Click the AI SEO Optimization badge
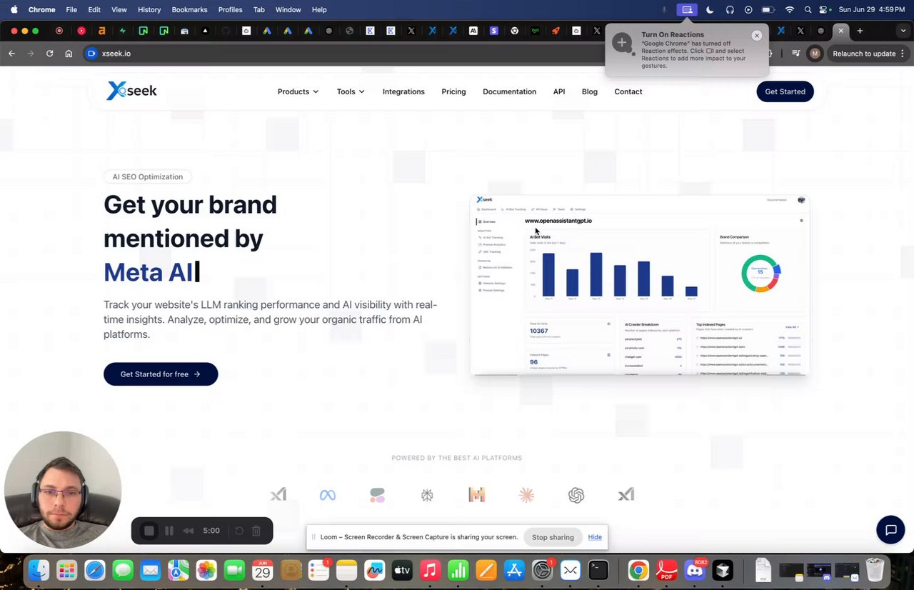914x590 pixels. (x=148, y=176)
